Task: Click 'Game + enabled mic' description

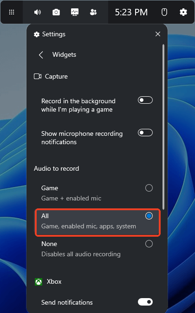Action: point(71,199)
